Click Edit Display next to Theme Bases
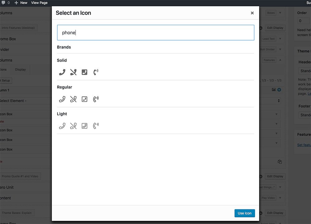This screenshot has height=224, width=311. click(275, 213)
